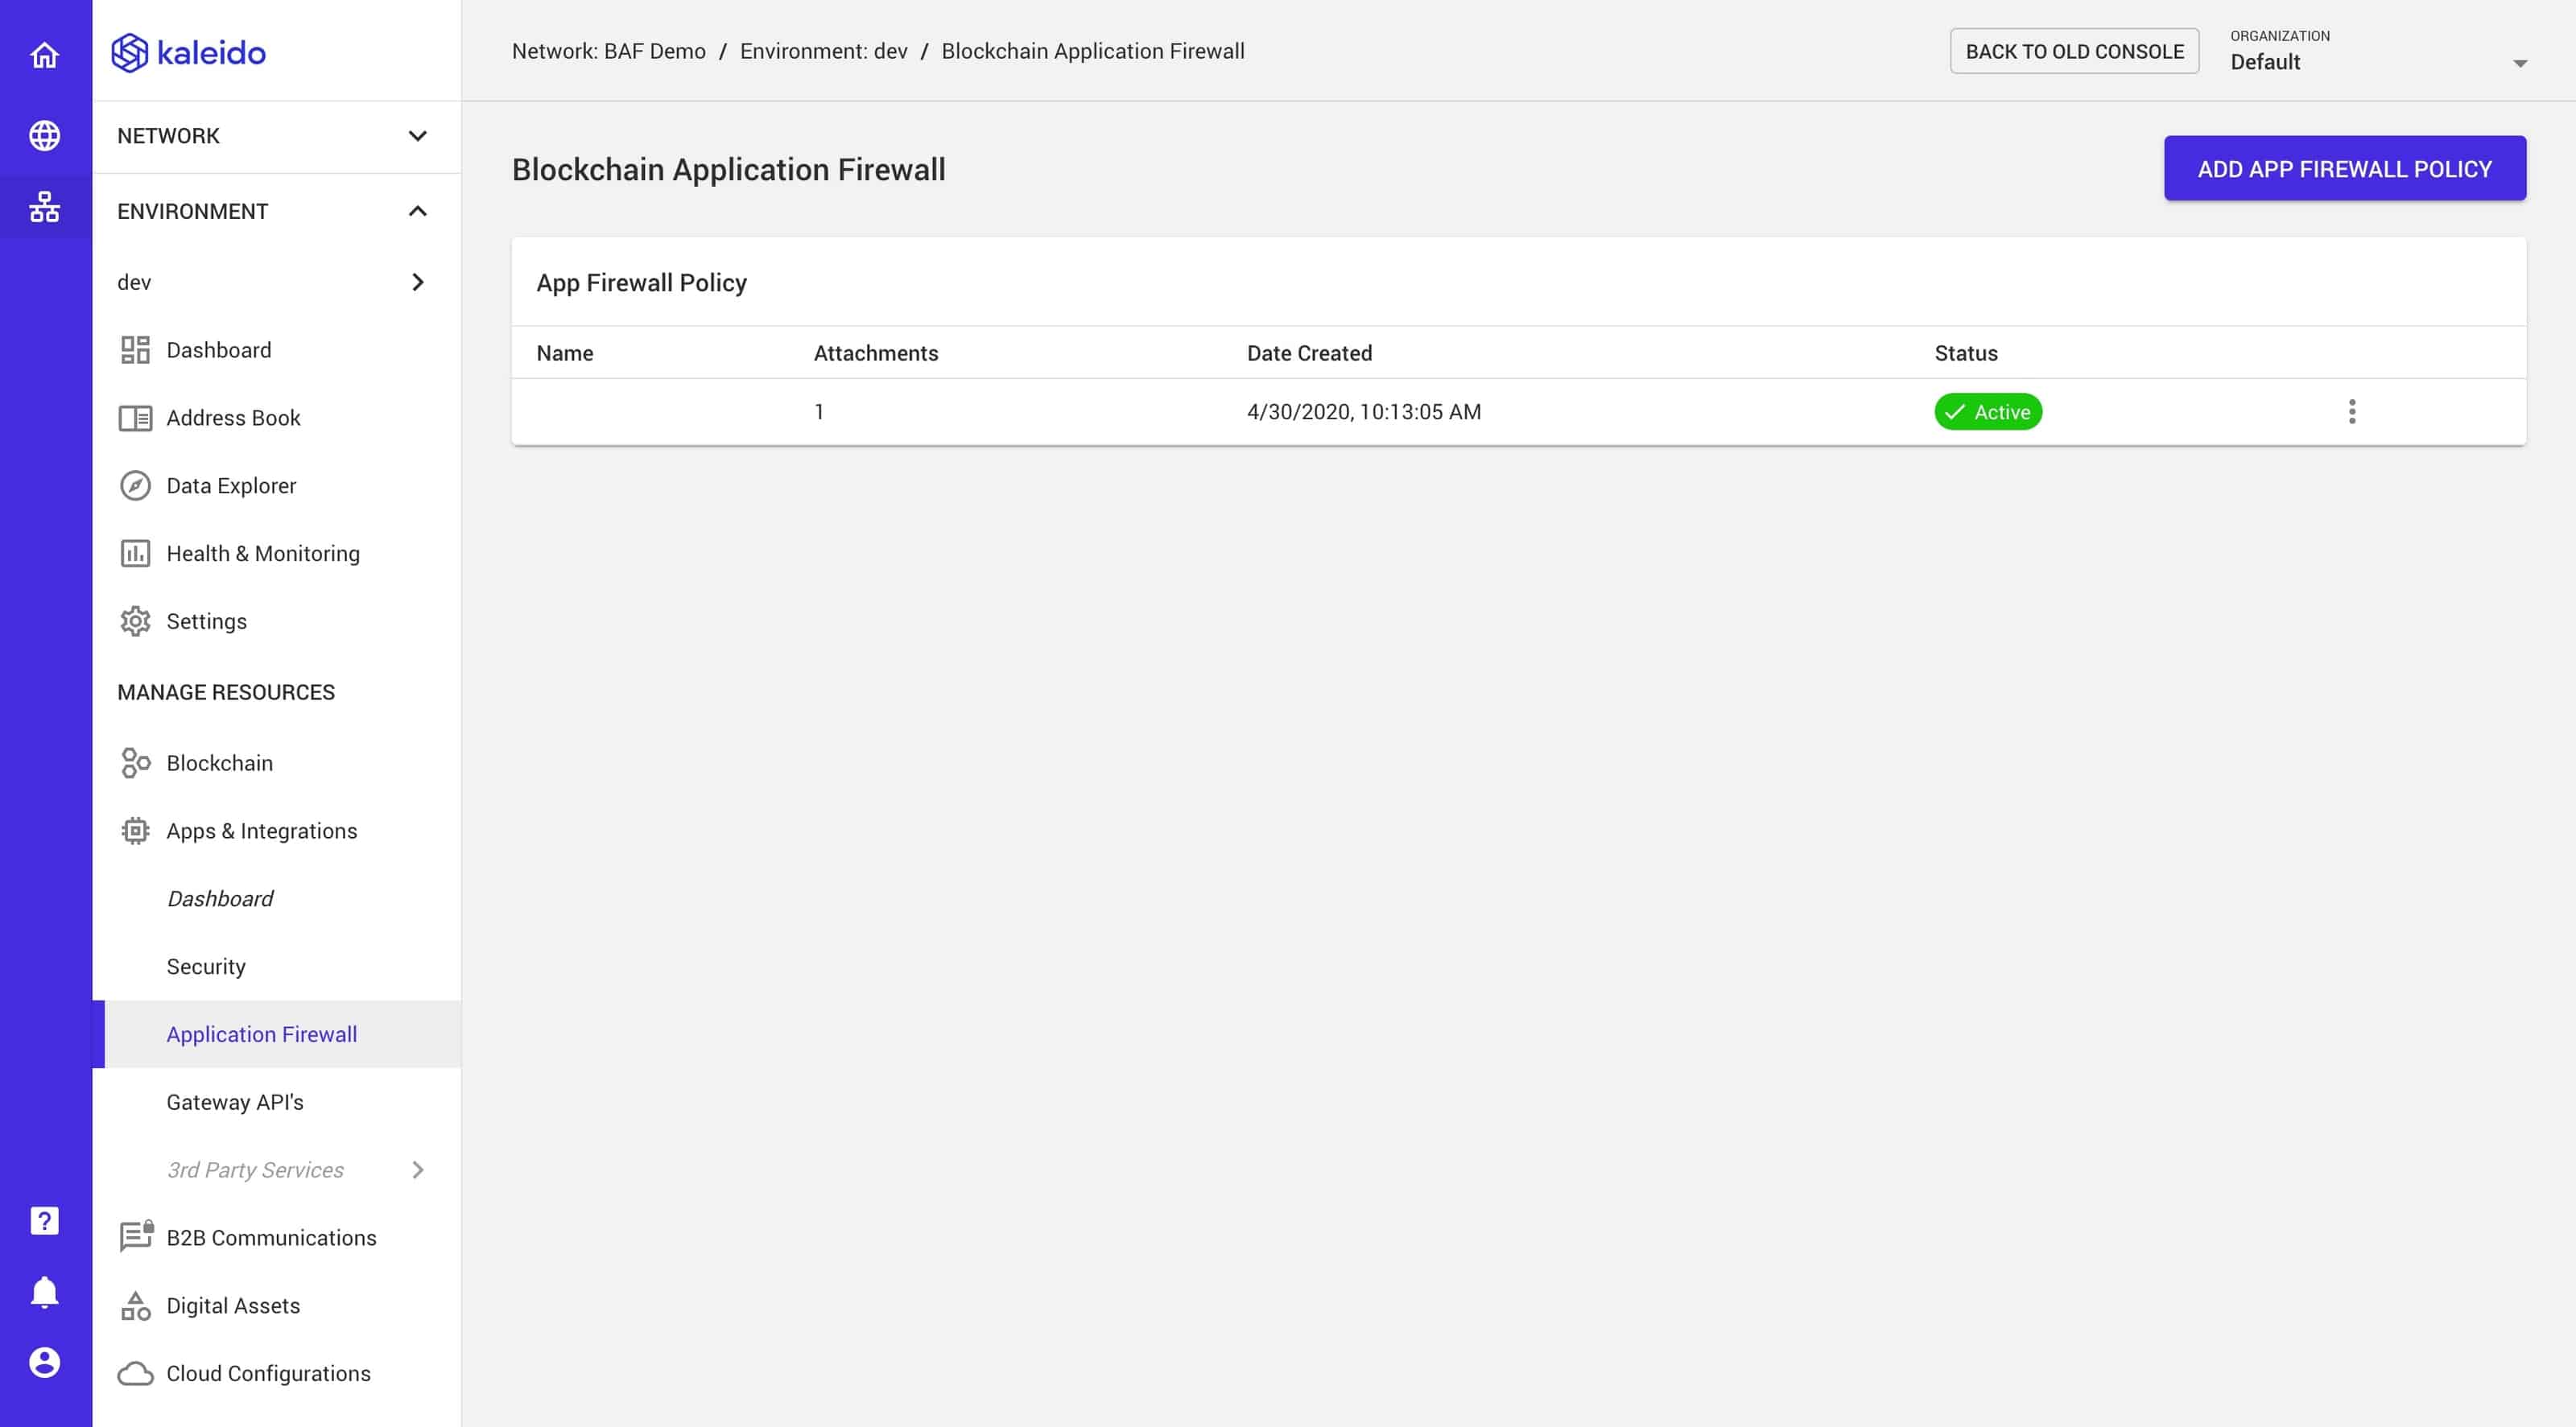2576x1427 pixels.
Task: Open Gateway API's from the sidebar
Action: [x=236, y=1102]
